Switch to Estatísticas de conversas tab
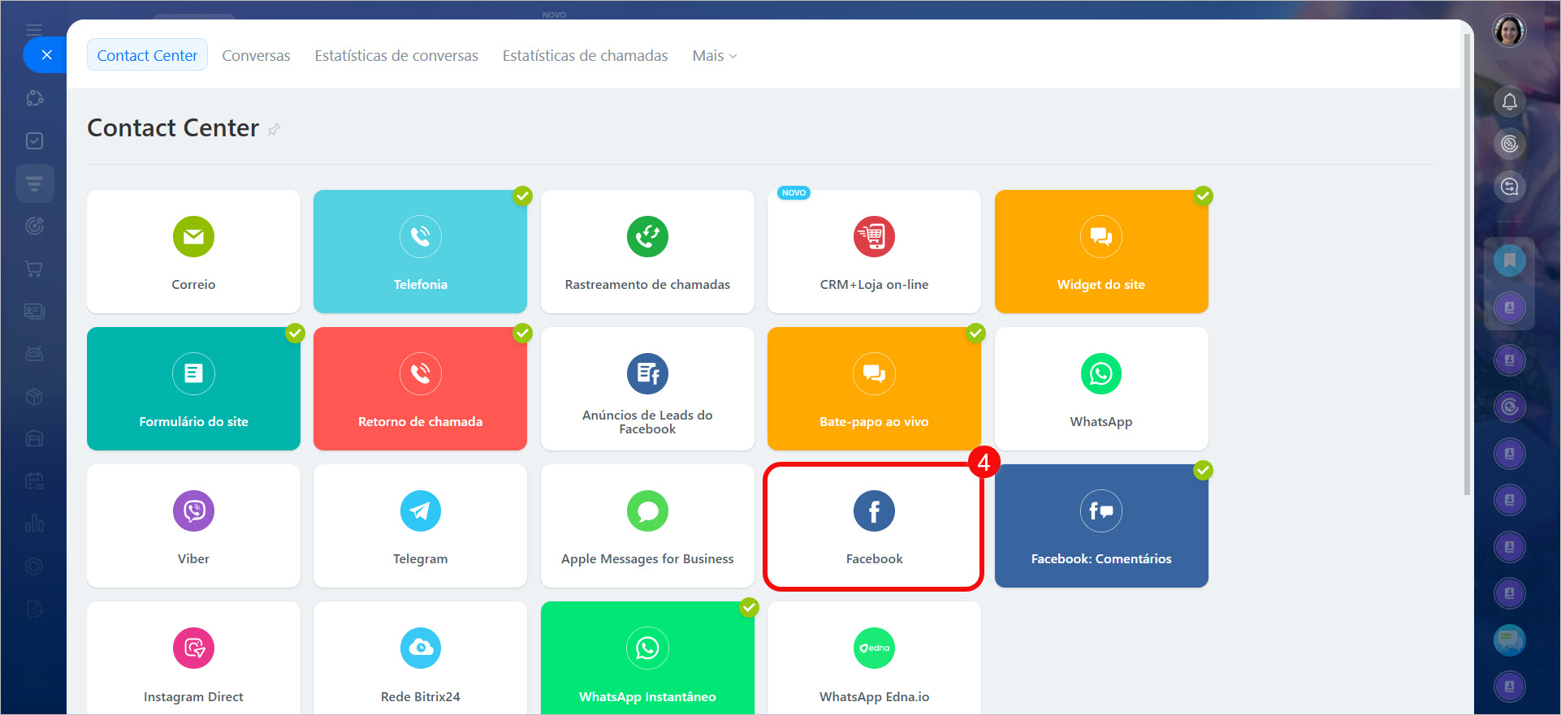 (x=396, y=56)
